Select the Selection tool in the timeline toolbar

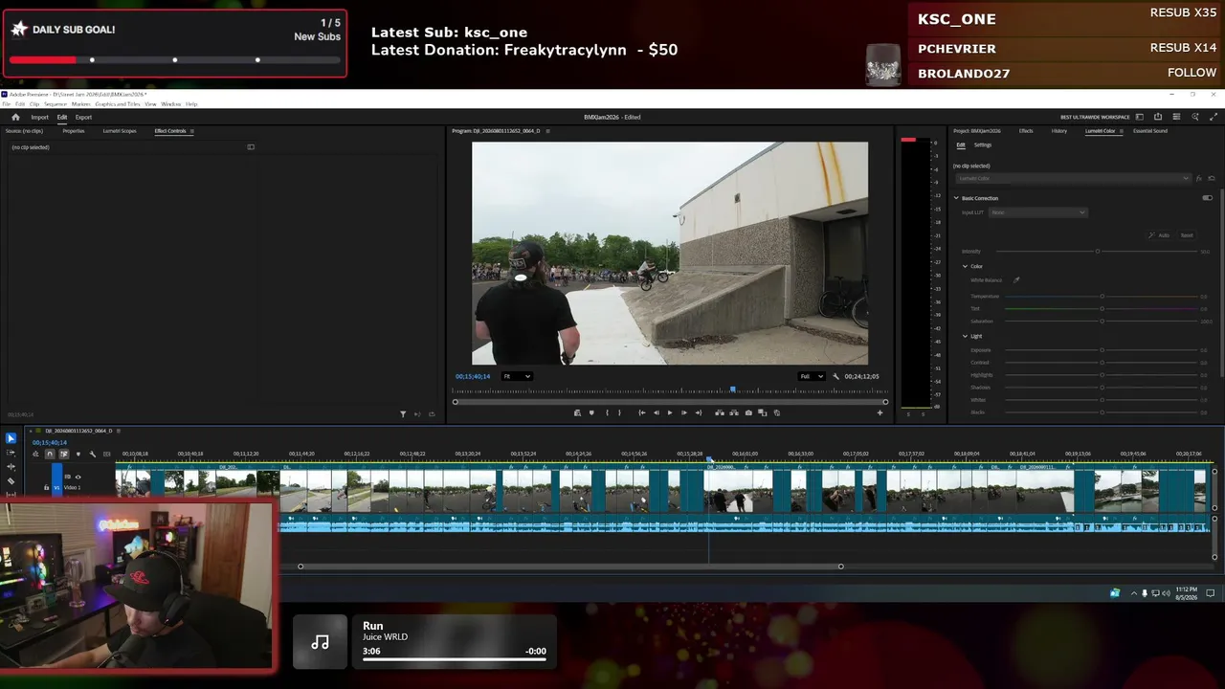11,438
